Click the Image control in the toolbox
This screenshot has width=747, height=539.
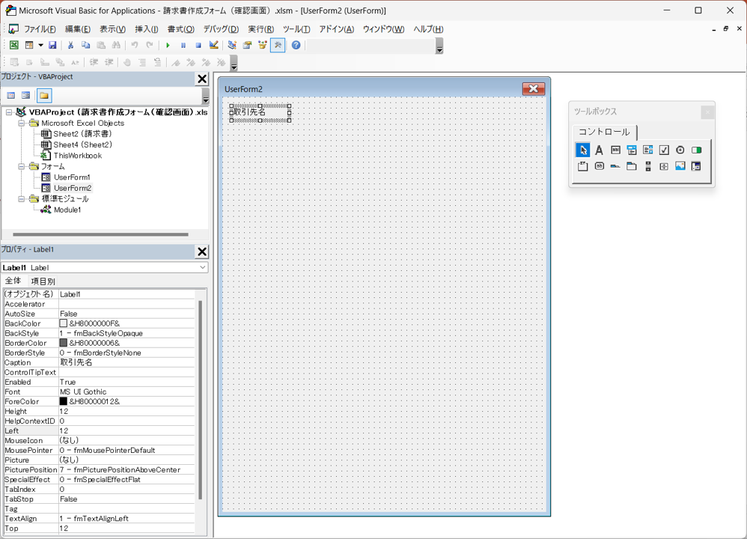tap(680, 166)
